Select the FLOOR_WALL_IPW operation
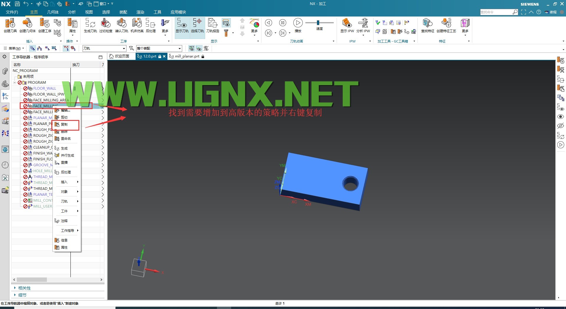 [x=49, y=94]
